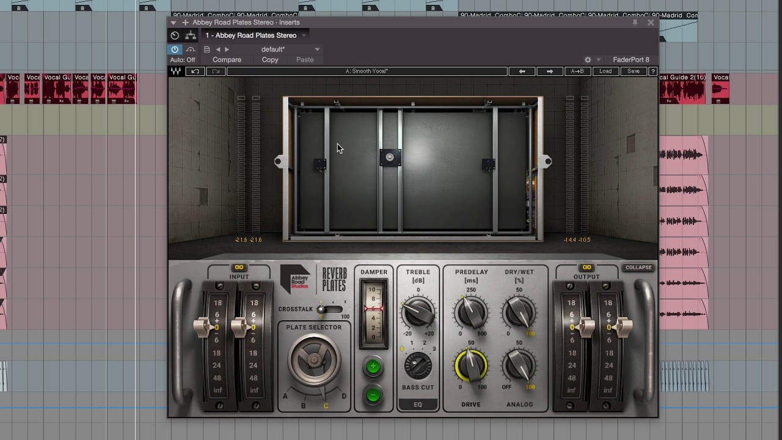Collapse the plate view with COLLAPSE
This screenshot has width=782, height=440.
click(x=638, y=268)
